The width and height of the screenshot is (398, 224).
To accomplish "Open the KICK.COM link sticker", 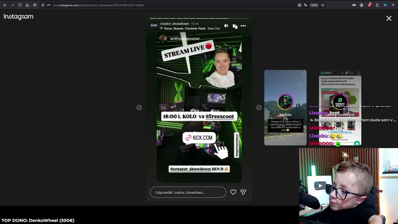I will (x=199, y=138).
